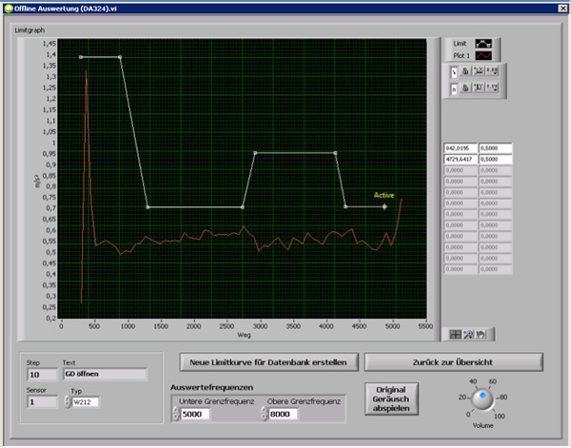
Task: Toggle the autoscale lock in lower scale row
Action: pyautogui.click(x=465, y=88)
